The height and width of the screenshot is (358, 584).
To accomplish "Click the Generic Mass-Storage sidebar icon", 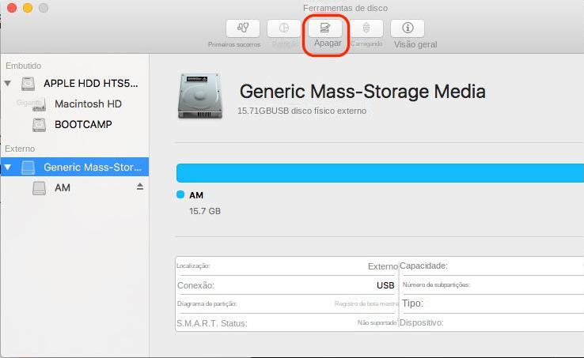I will tap(28, 168).
